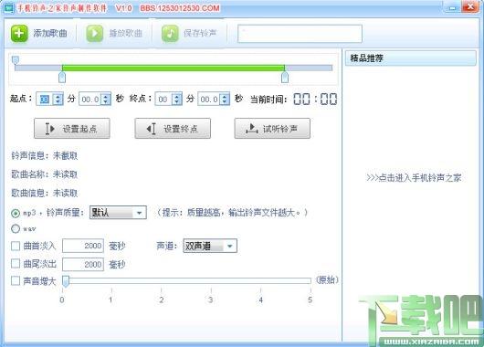Click the 歌曲信息: 未读取 text

[x=45, y=194]
